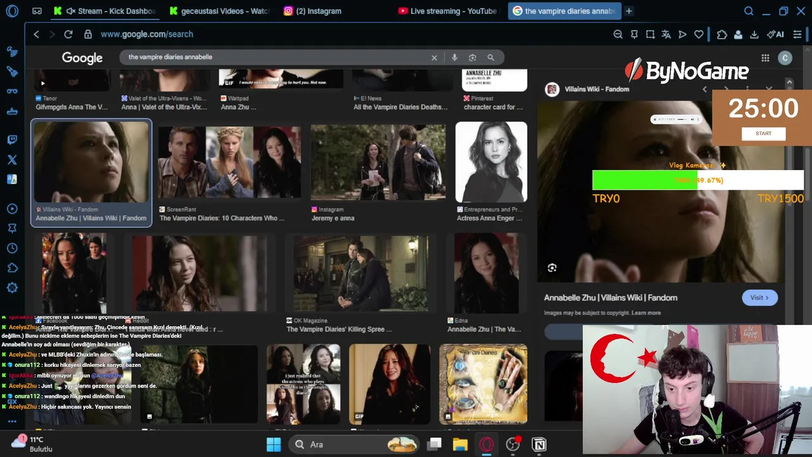Submit search with magnifier icon
This screenshot has width=812, height=457.
click(490, 58)
